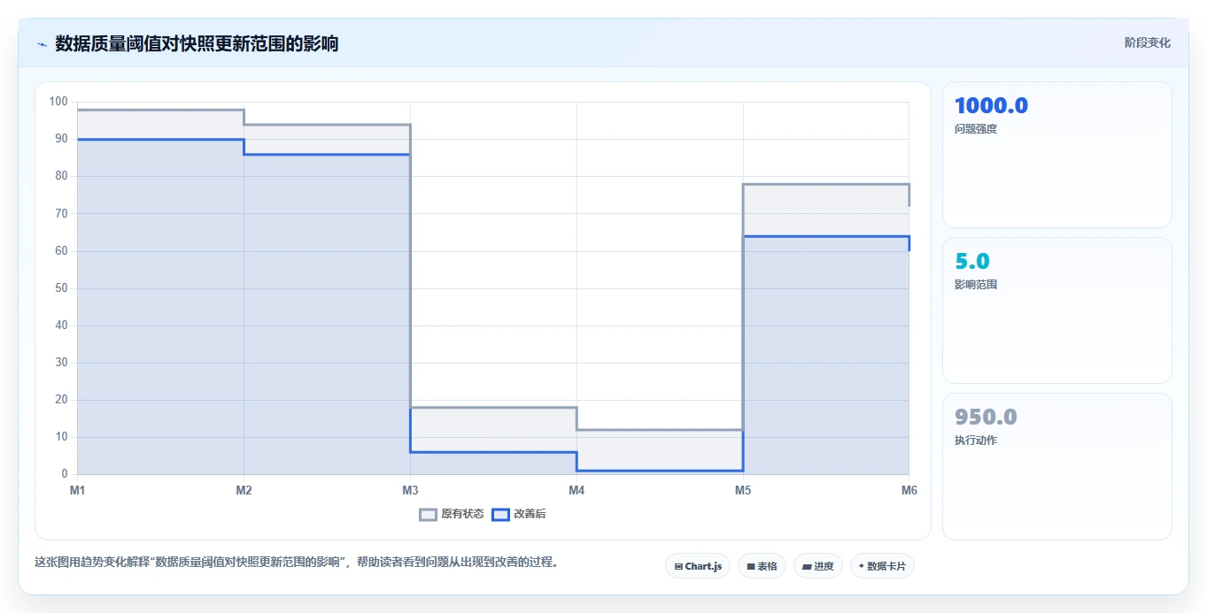Click the 950.0 执行动作 card
This screenshot has height=613, width=1207.
[x=1057, y=466]
